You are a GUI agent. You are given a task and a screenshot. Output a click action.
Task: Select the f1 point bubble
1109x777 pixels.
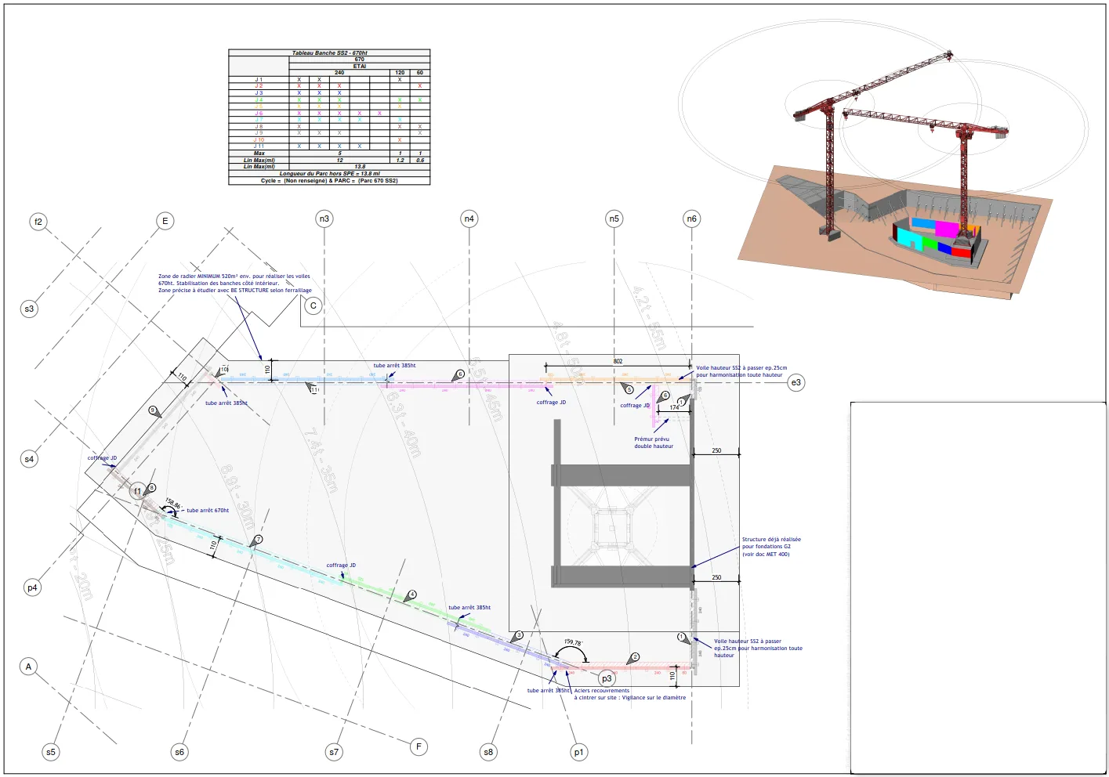coord(138,491)
